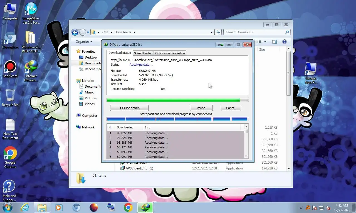Click the Explorer Back navigation arrow
The height and width of the screenshot is (213, 356).
[x=75, y=32]
